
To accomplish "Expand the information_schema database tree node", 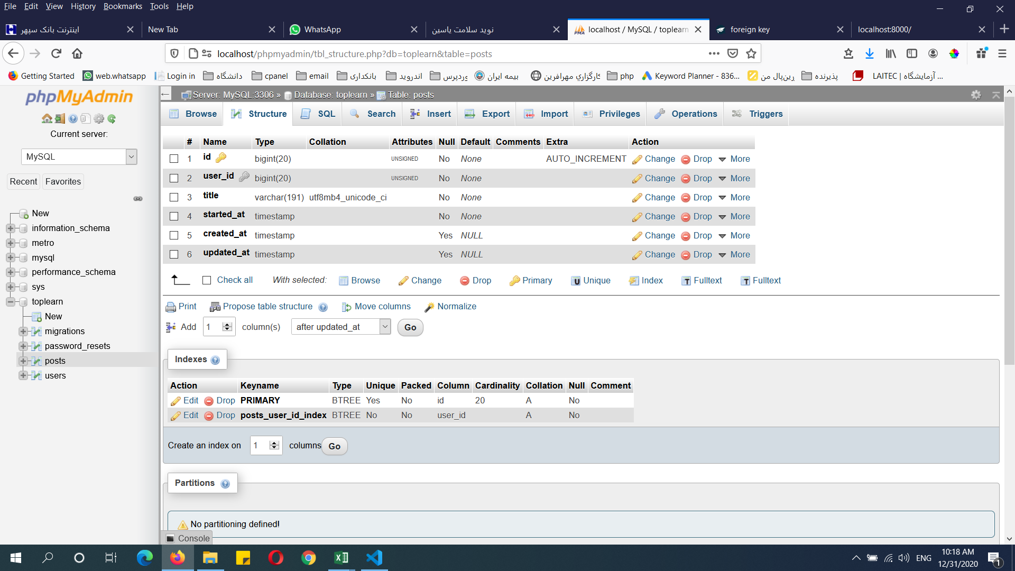I will point(10,228).
